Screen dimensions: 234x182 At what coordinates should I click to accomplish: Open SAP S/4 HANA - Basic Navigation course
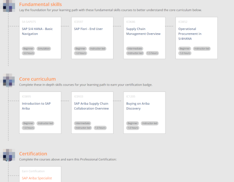point(37,31)
